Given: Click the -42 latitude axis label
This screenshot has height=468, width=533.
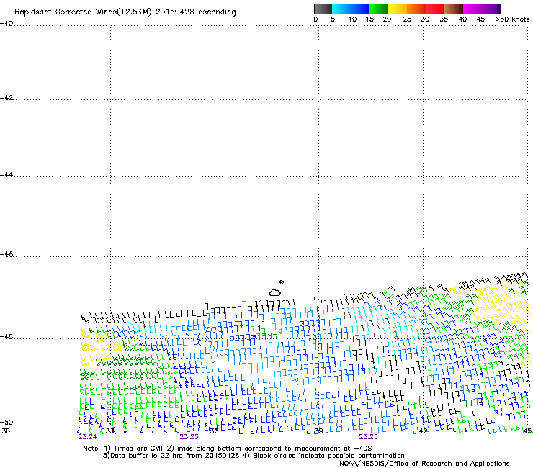Looking at the screenshot, I should [x=6, y=98].
